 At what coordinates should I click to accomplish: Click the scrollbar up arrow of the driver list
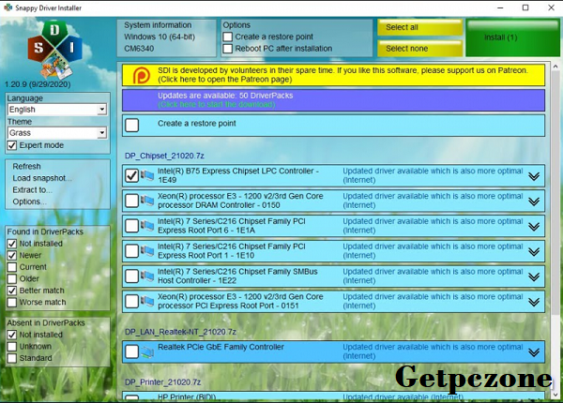tap(555, 67)
